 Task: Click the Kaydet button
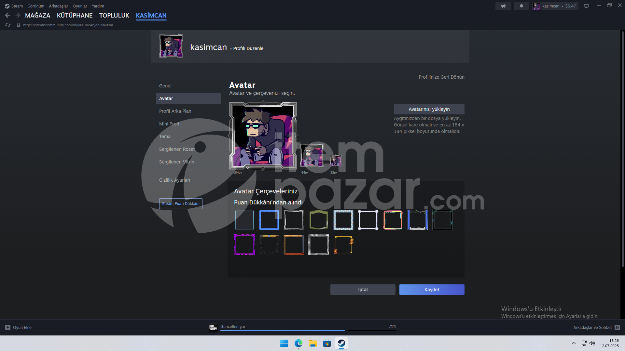pos(432,290)
